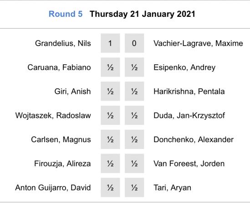Click Tari, Aryan name
This screenshot has width=250, height=205.
click(172, 188)
